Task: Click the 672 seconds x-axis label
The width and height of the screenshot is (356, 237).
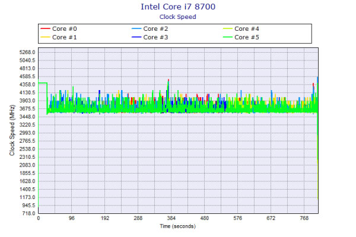Action: (x=271, y=218)
